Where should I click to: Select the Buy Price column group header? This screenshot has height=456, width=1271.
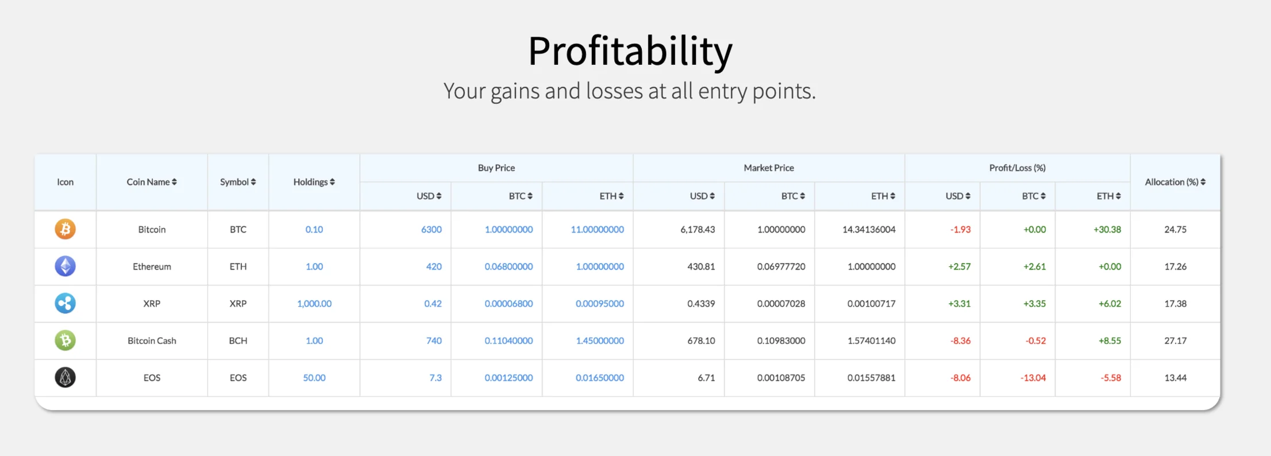(496, 168)
